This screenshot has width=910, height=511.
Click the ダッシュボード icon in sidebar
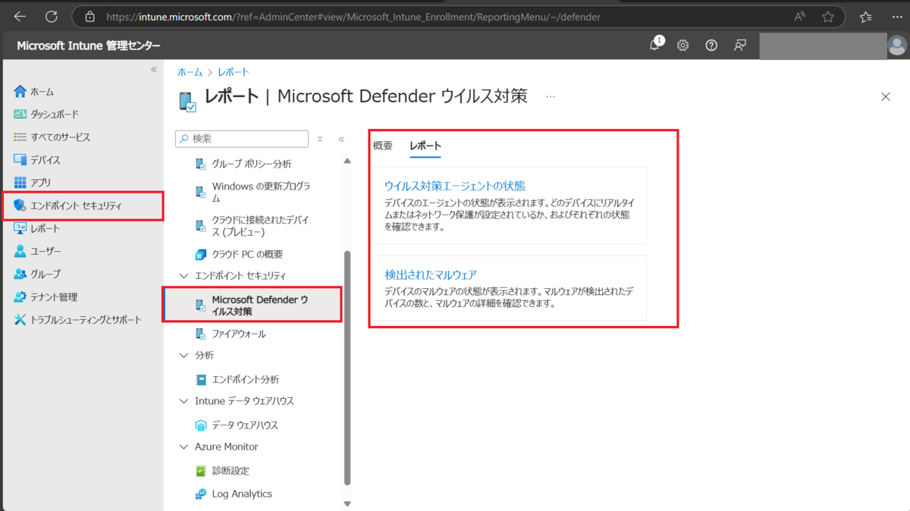click(20, 114)
